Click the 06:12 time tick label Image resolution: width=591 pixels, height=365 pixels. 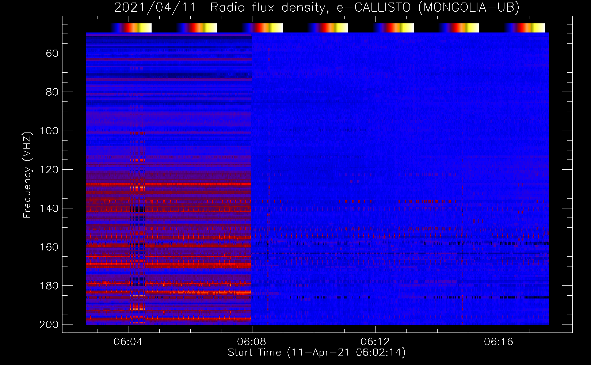pos(375,342)
